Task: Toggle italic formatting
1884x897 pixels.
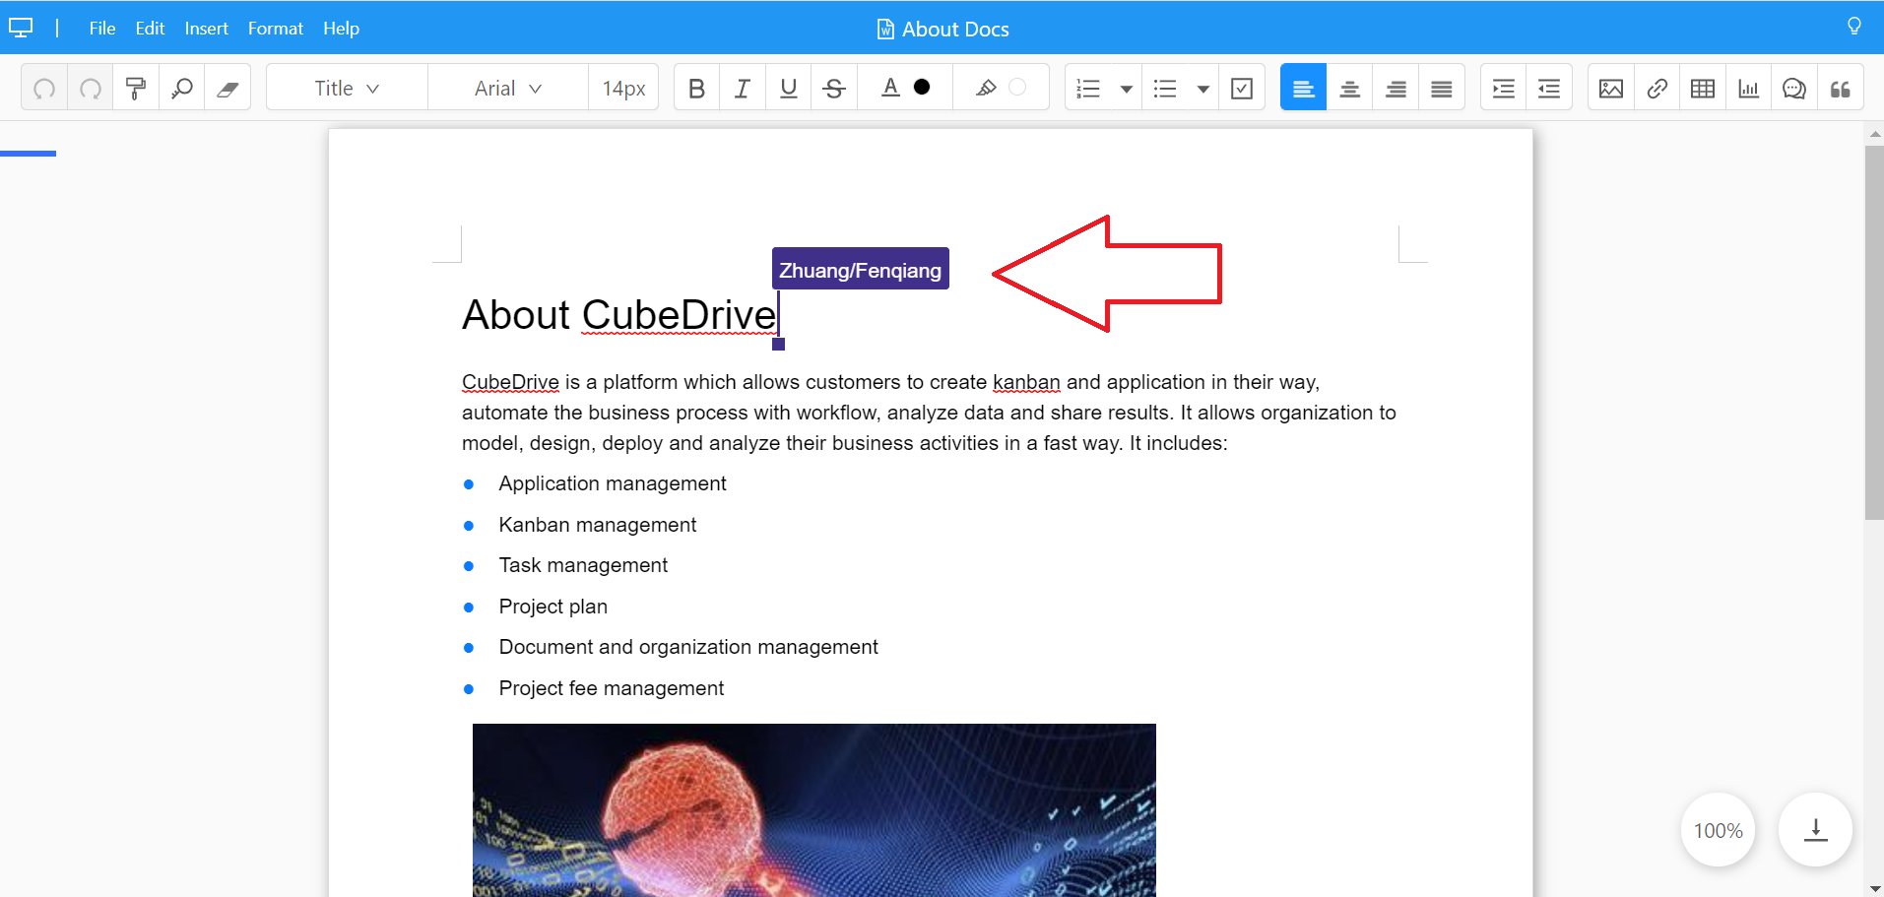Action: 743,89
